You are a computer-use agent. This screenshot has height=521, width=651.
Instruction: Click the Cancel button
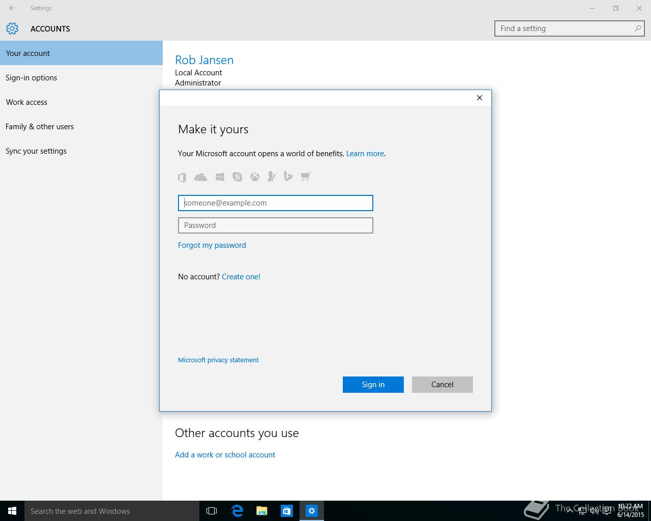tap(442, 385)
